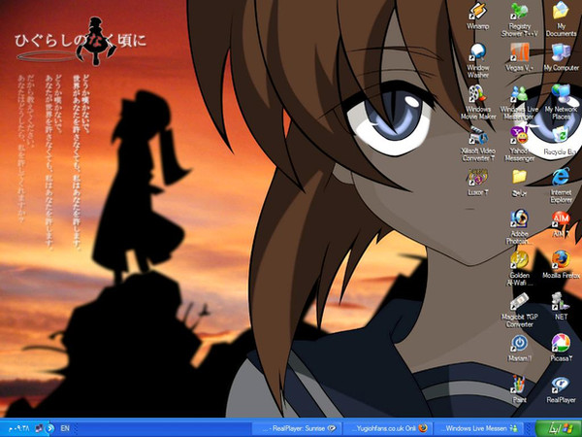Select the Golden Al-Wafi translator icon
This screenshot has width=582, height=437.
click(x=519, y=268)
